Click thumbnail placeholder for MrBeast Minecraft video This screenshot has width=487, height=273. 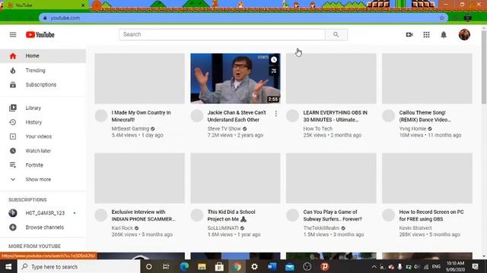(x=139, y=78)
